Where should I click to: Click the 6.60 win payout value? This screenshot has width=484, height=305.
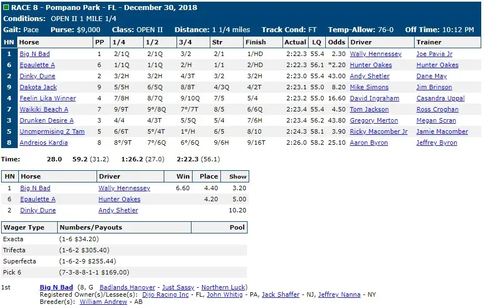pos(183,188)
